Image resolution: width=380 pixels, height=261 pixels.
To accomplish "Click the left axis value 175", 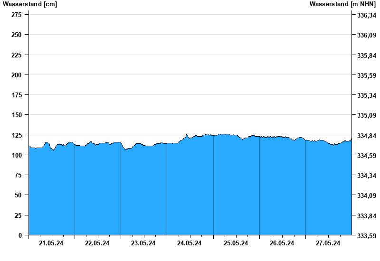I will (x=17, y=95).
